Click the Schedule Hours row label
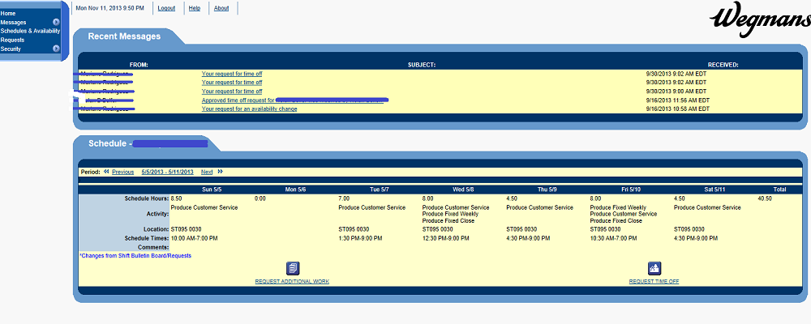This screenshot has width=811, height=324. tap(146, 198)
